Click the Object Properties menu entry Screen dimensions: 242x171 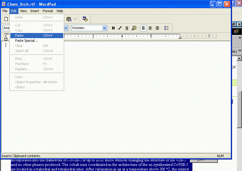click(x=37, y=82)
